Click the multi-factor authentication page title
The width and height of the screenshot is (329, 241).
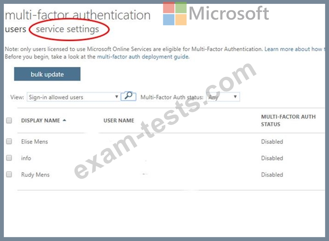[x=78, y=15]
